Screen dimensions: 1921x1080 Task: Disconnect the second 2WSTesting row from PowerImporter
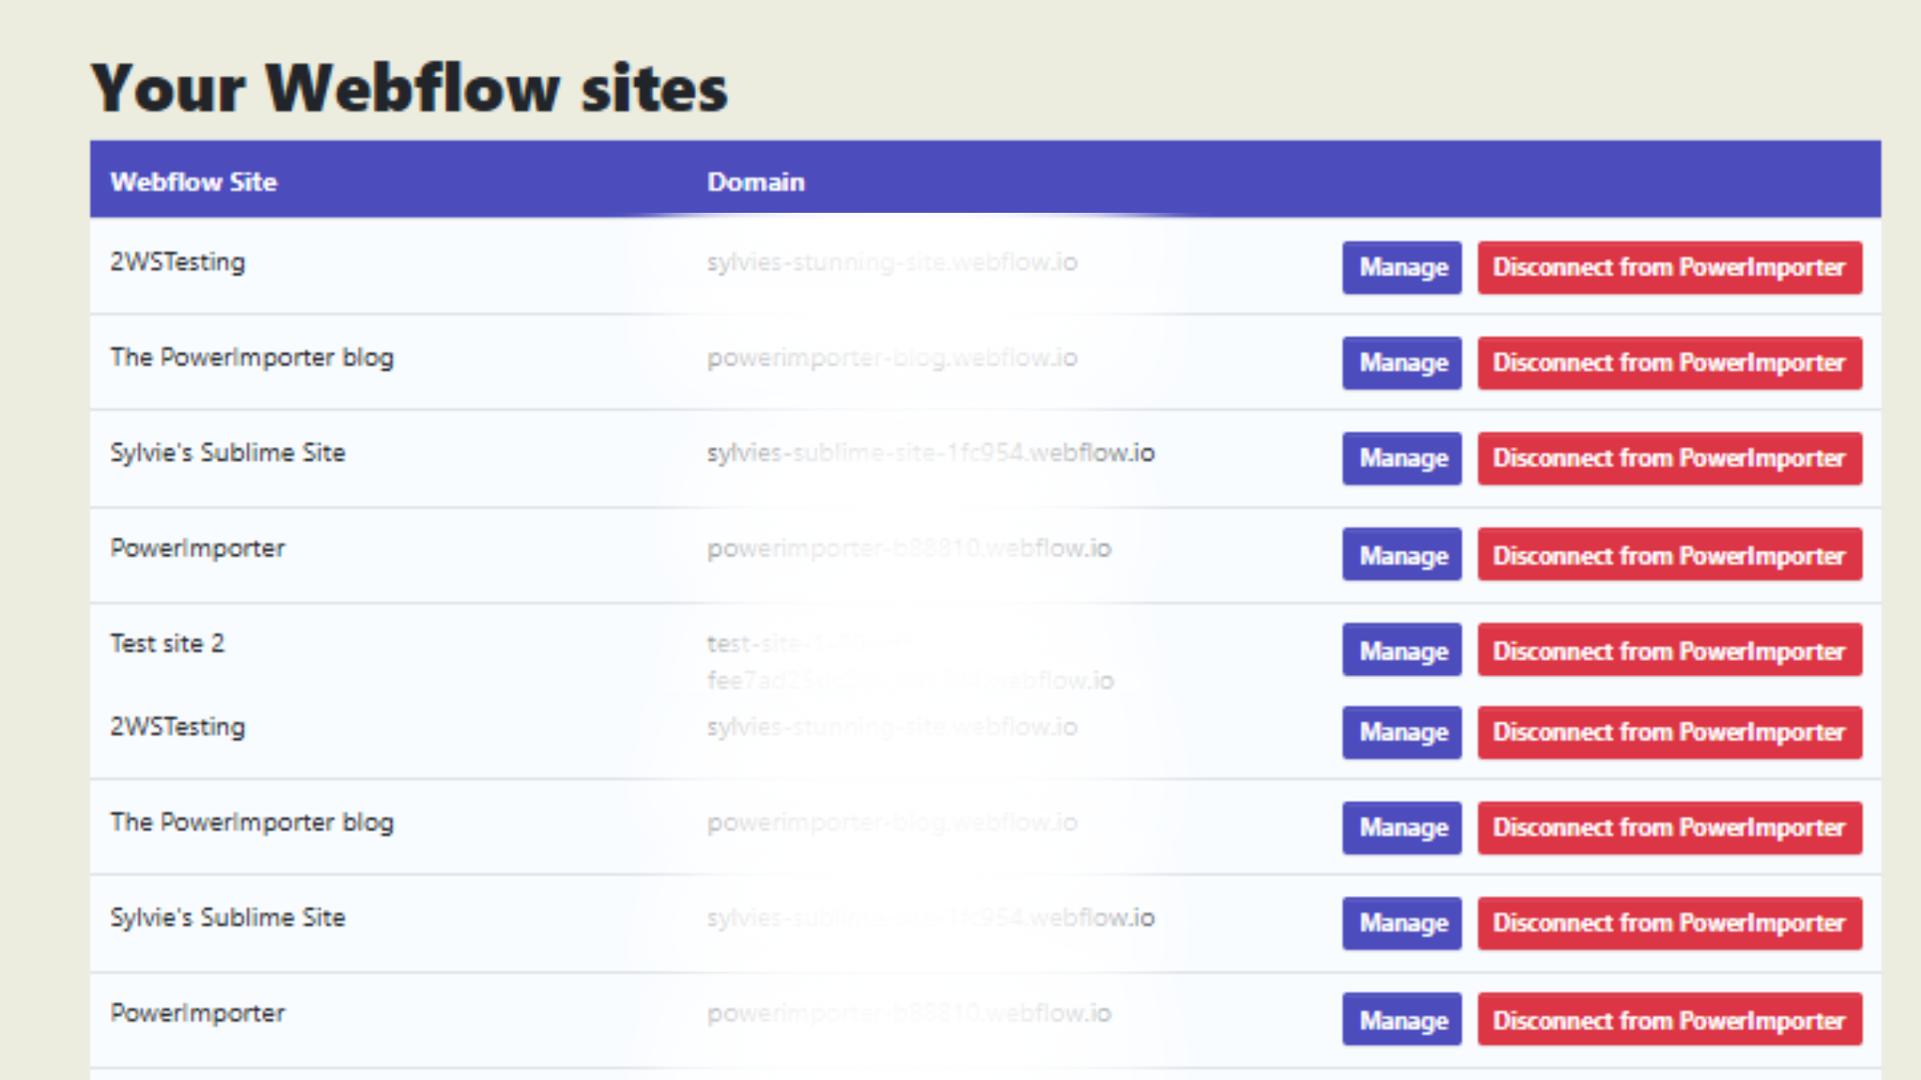1670,732
